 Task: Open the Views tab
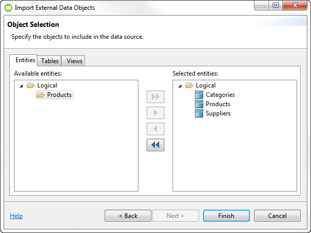[x=74, y=61]
